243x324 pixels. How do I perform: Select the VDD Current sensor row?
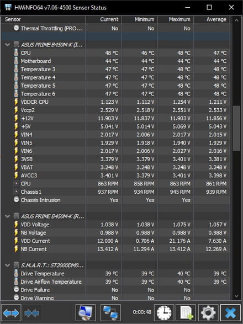coord(116,241)
